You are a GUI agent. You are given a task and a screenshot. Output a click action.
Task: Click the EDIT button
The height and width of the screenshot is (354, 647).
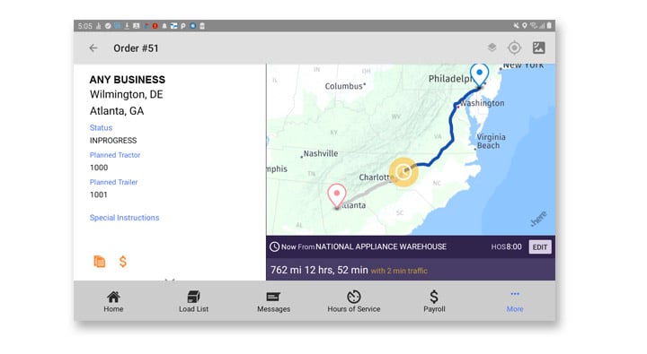tap(540, 247)
